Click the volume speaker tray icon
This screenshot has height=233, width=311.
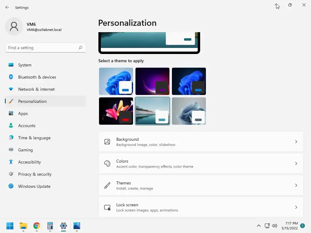point(275,226)
